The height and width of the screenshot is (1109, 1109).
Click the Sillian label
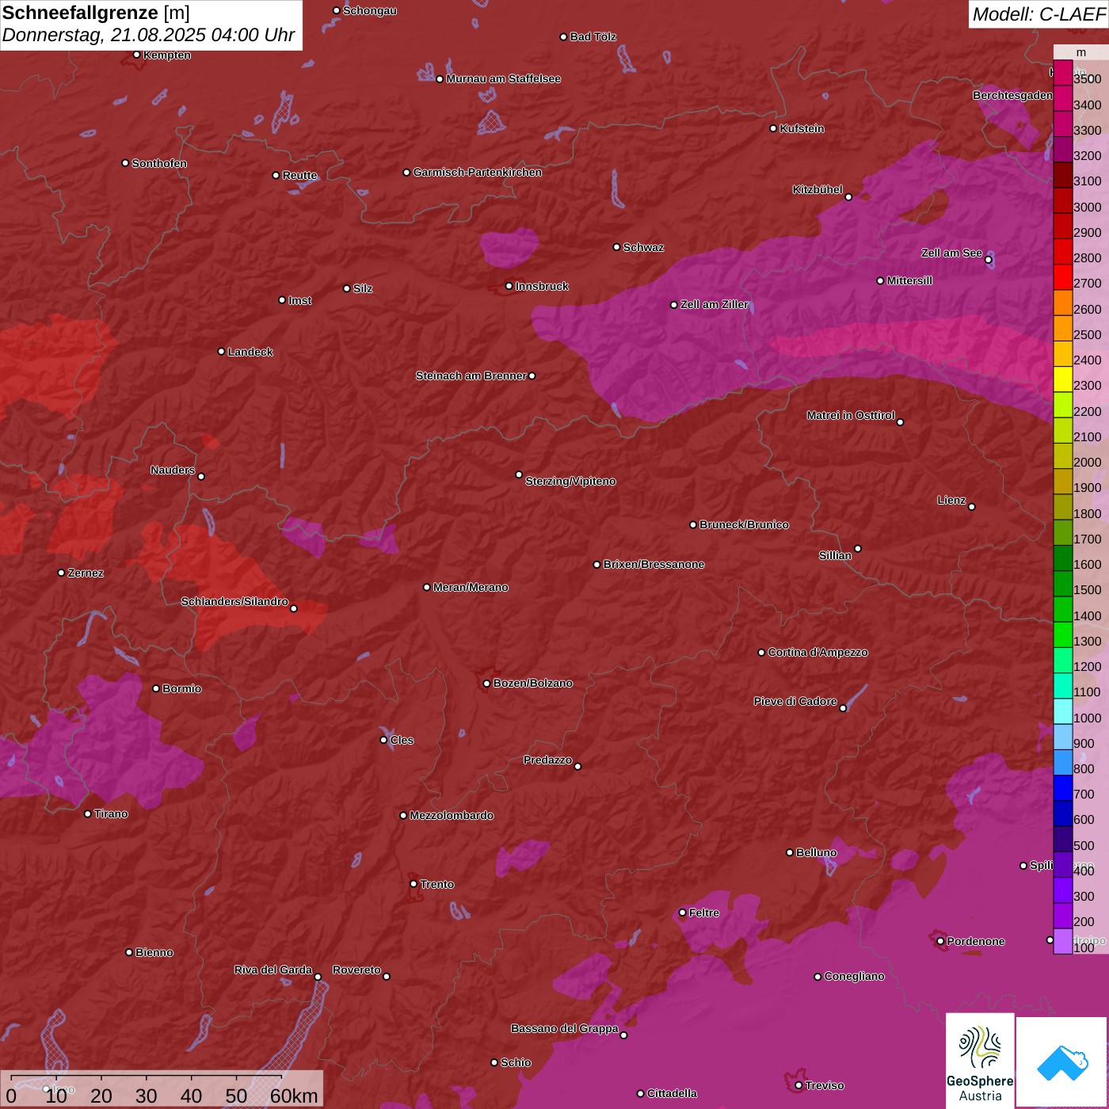click(x=835, y=555)
